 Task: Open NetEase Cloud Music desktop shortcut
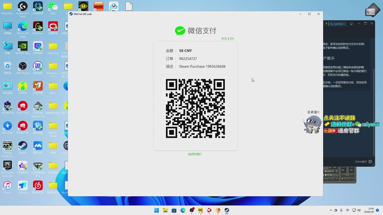click(38, 187)
